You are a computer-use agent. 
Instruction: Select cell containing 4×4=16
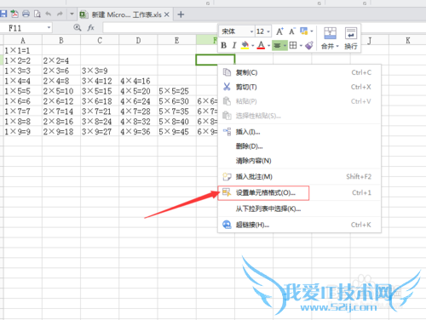coord(138,81)
